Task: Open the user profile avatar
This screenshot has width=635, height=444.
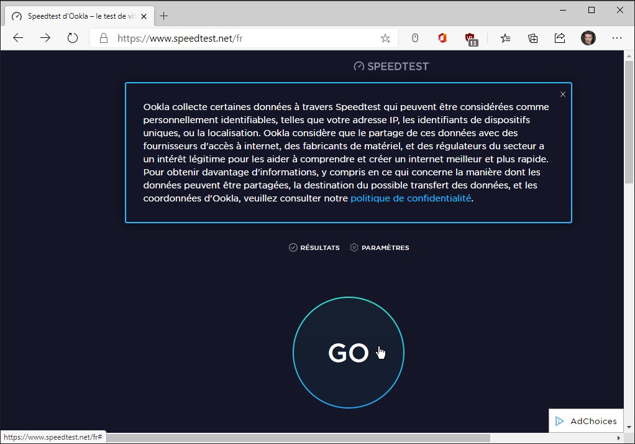Action: (x=588, y=38)
